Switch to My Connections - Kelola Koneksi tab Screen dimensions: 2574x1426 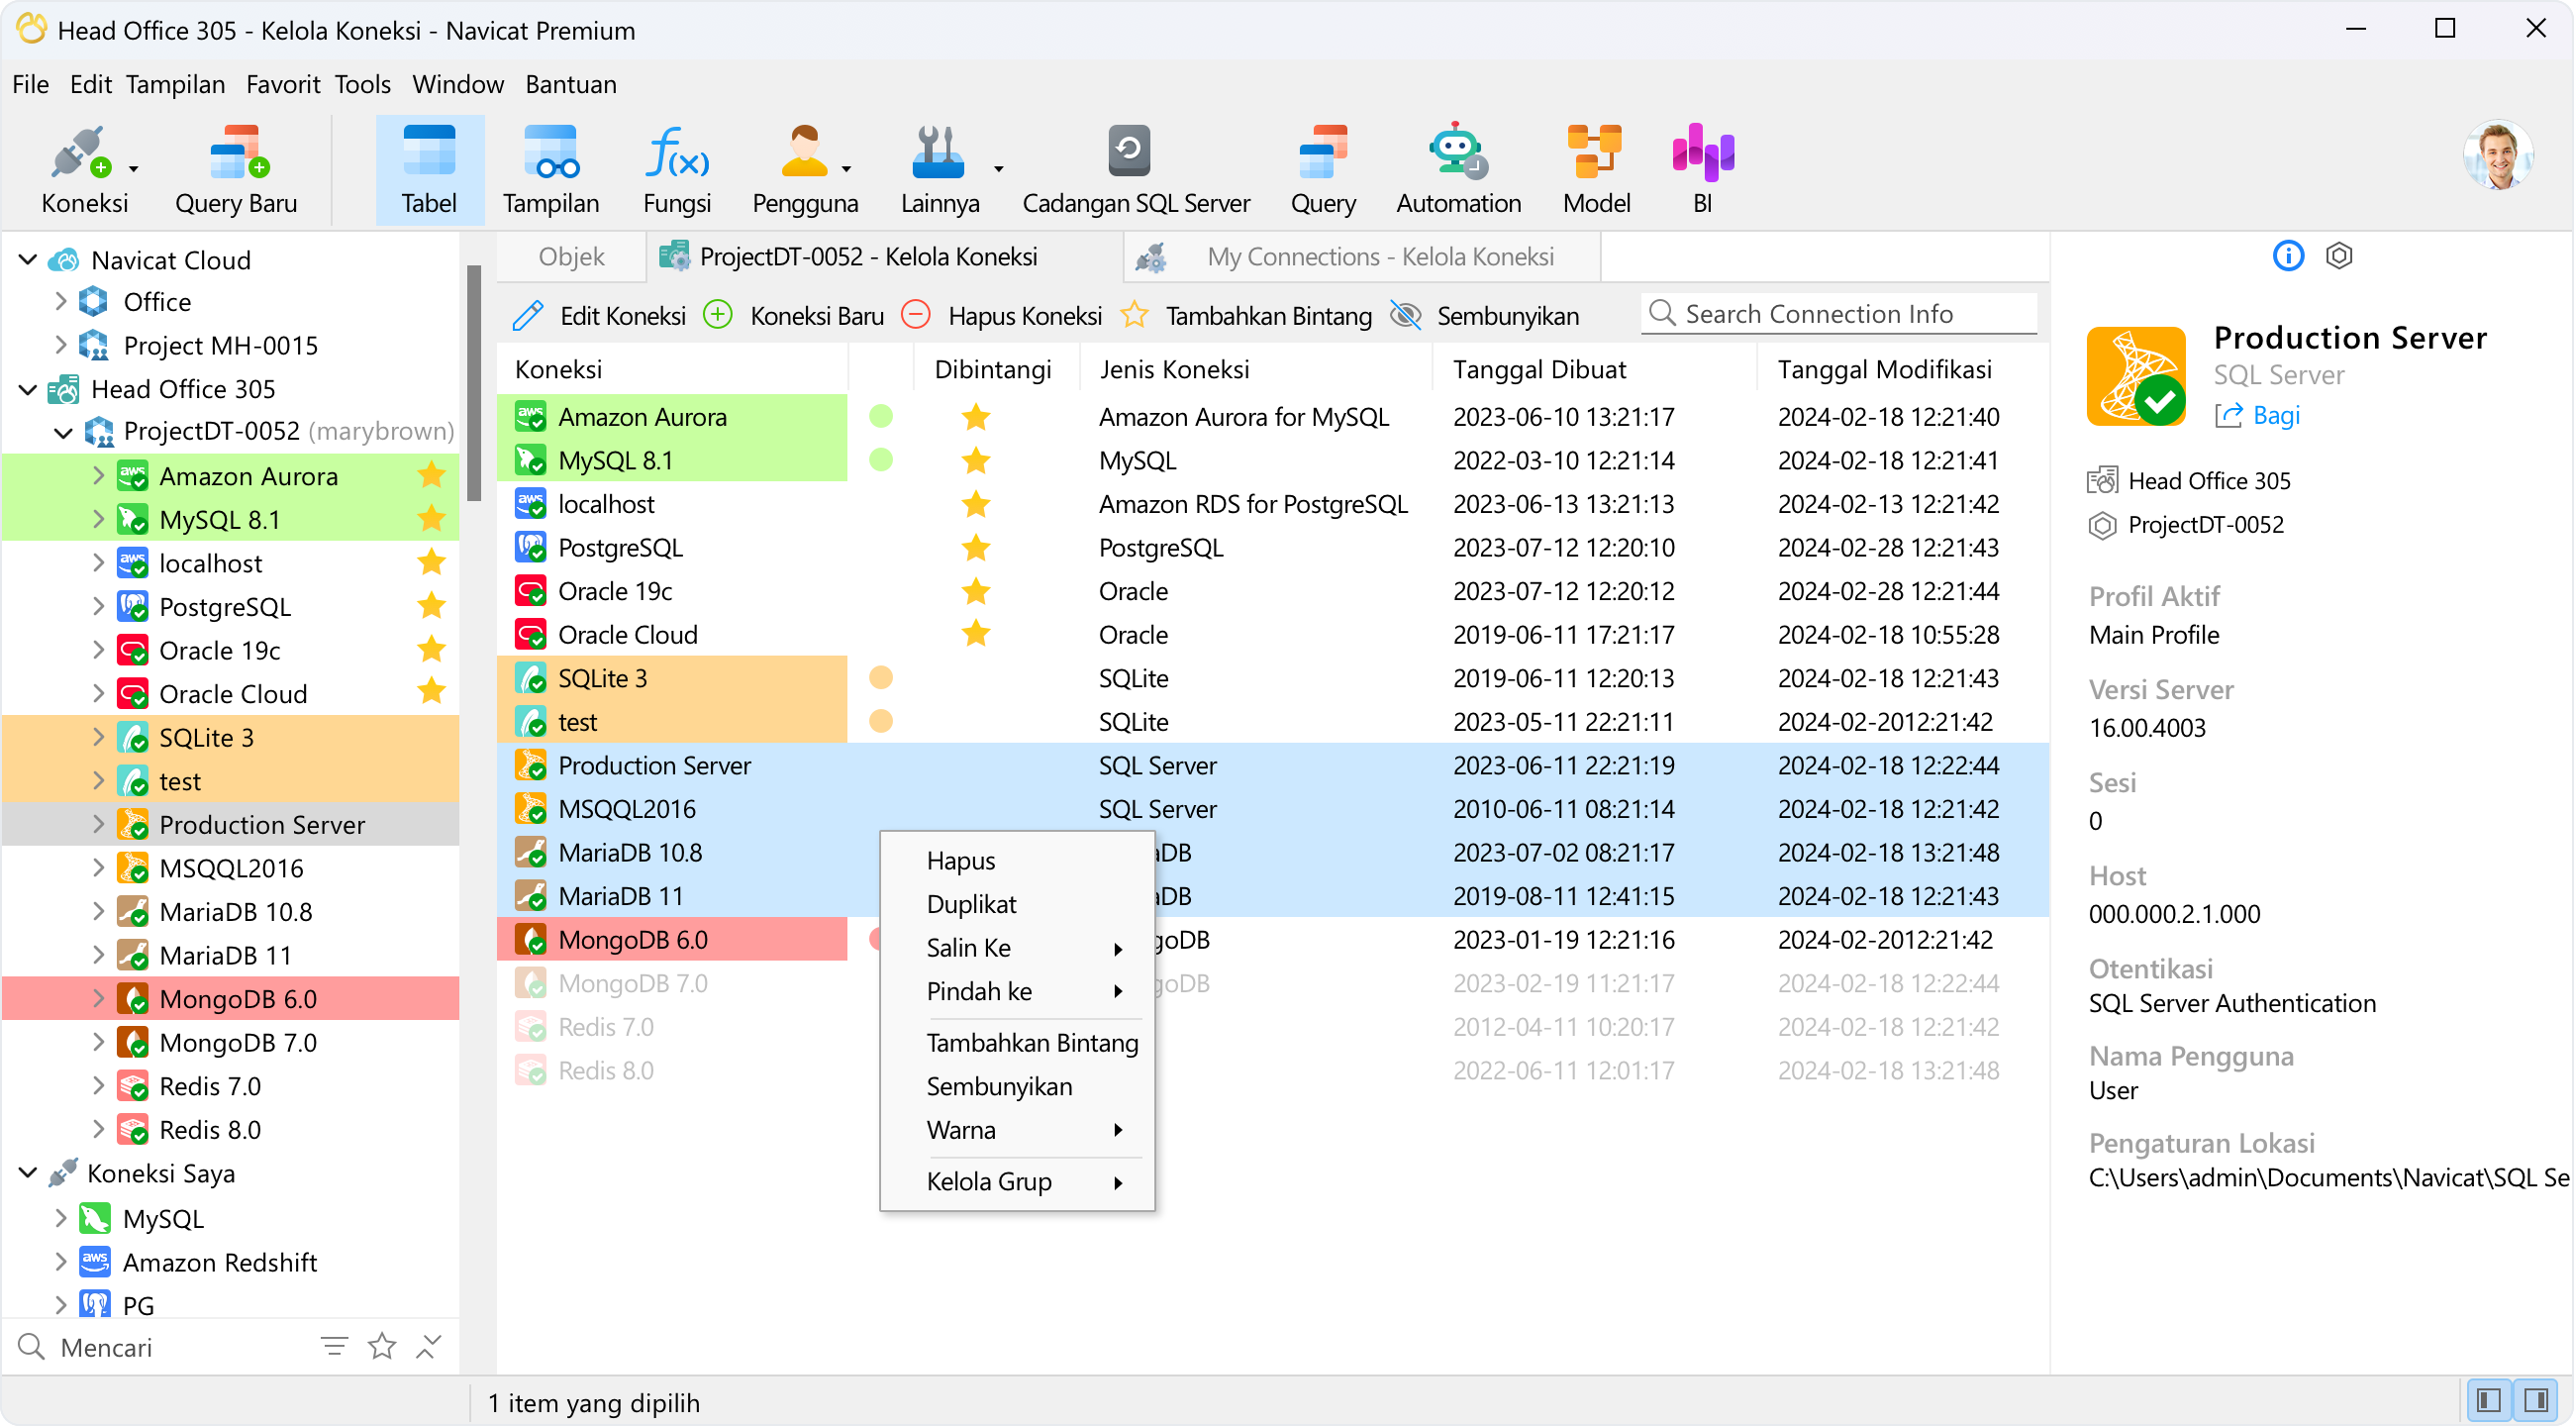(1362, 256)
